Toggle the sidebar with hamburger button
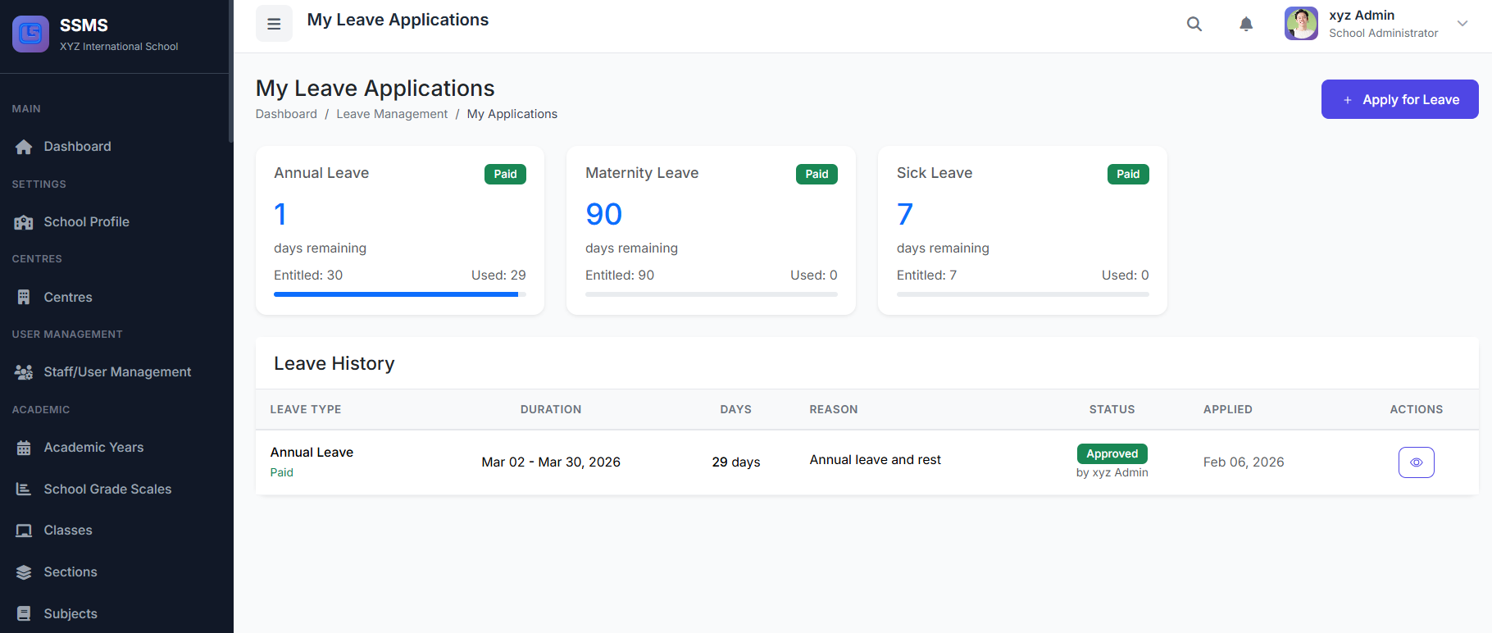This screenshot has width=1492, height=633. (x=274, y=24)
